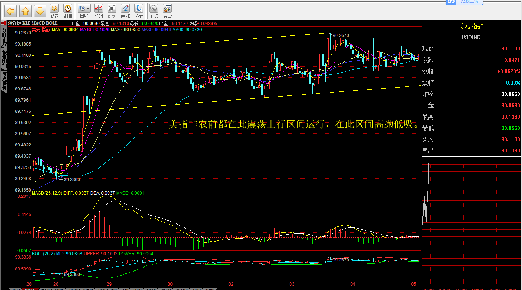This screenshot has width=522, height=290.
Task: Open the 历史报价 side tab
Action: (x=4, y=81)
